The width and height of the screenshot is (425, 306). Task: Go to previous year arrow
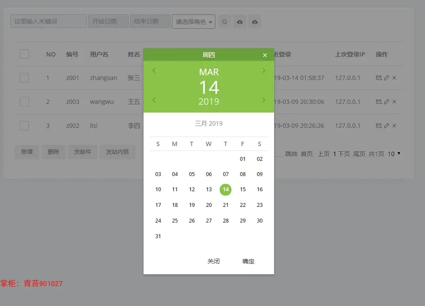pos(154,100)
